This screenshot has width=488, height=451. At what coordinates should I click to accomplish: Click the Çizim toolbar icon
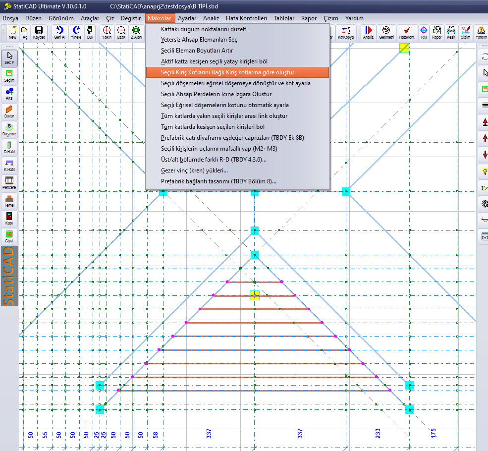(x=466, y=33)
